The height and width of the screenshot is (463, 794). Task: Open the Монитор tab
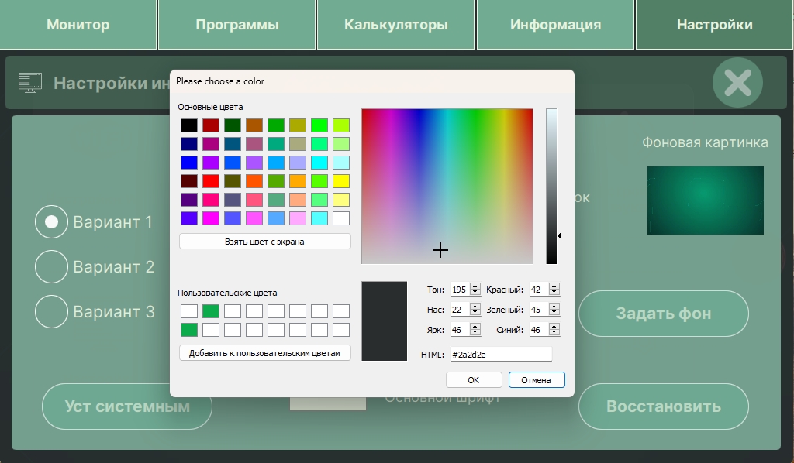tap(78, 24)
